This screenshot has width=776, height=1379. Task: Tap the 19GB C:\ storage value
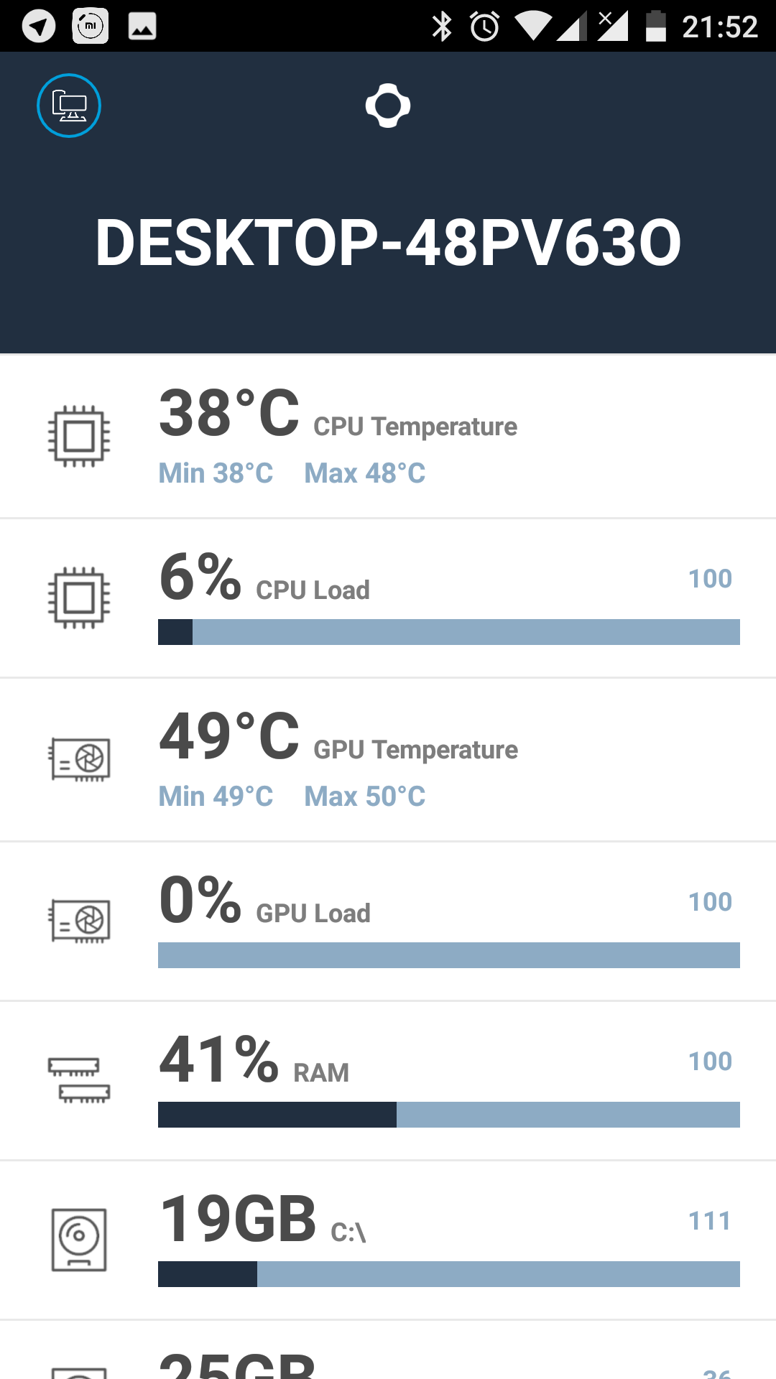point(238,1219)
